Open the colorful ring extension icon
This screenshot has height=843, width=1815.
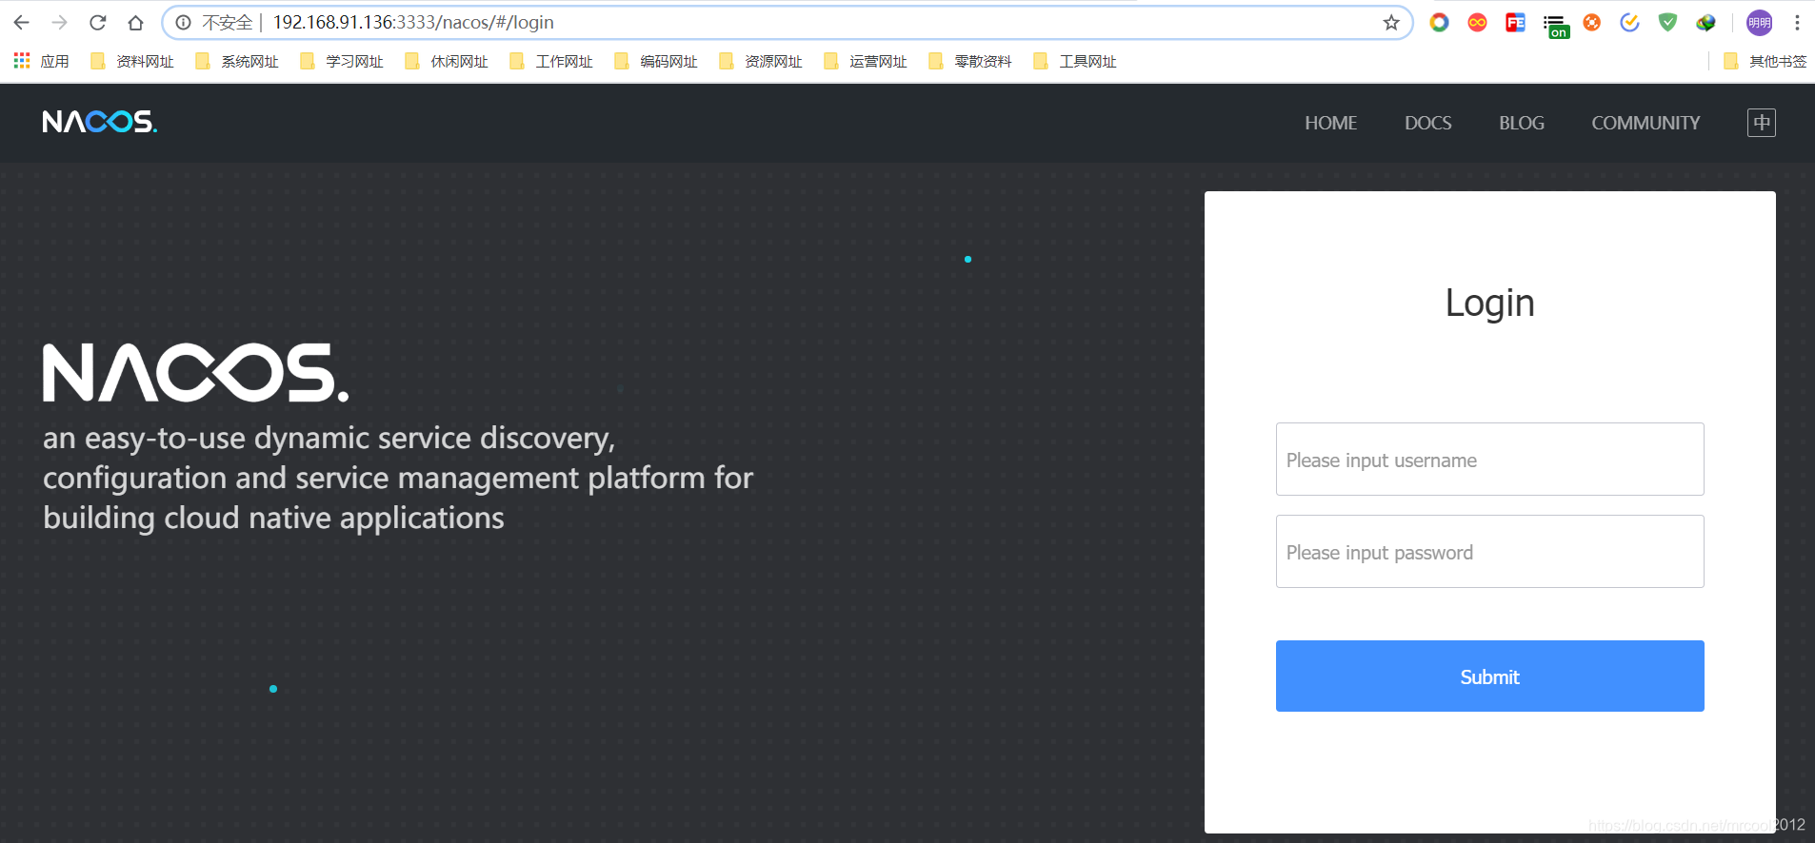1439,22
